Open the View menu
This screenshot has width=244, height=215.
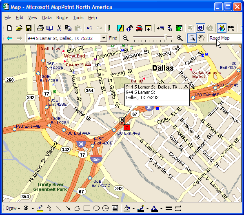point(33,18)
